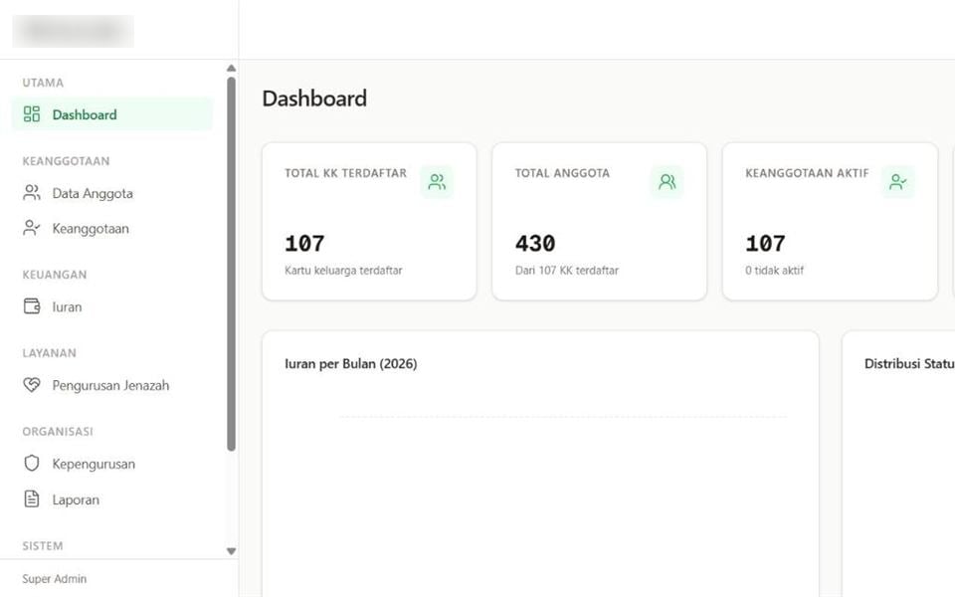
Task: Click the Total Anggota card icon
Action: point(667,181)
